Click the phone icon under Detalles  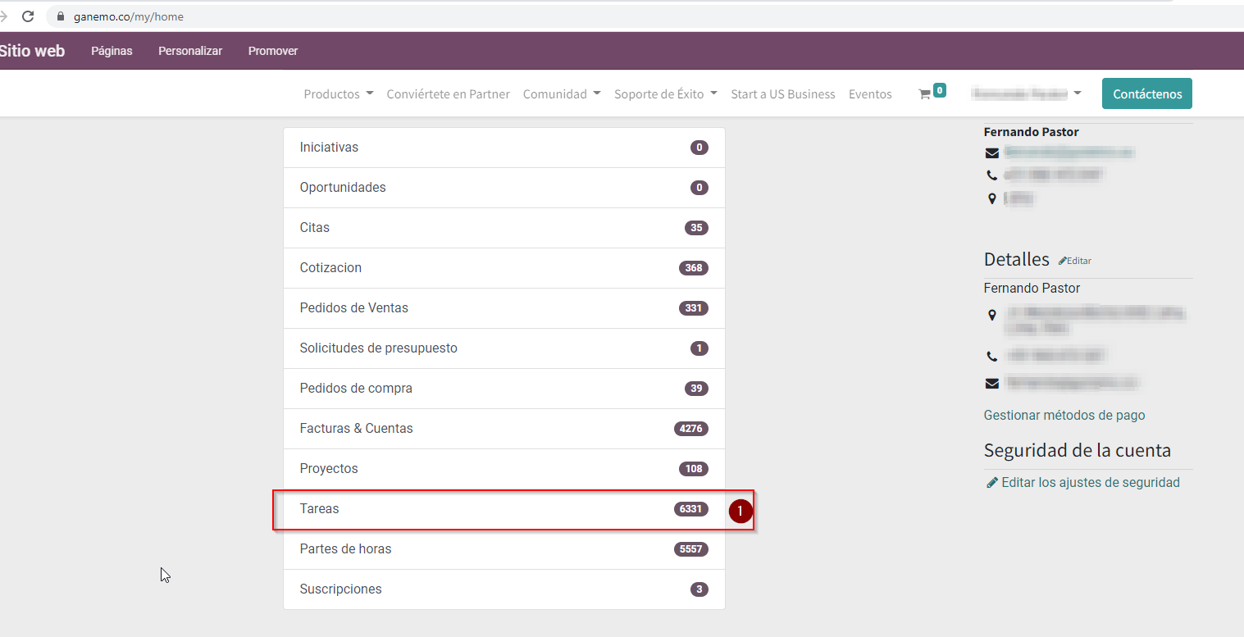tap(992, 356)
